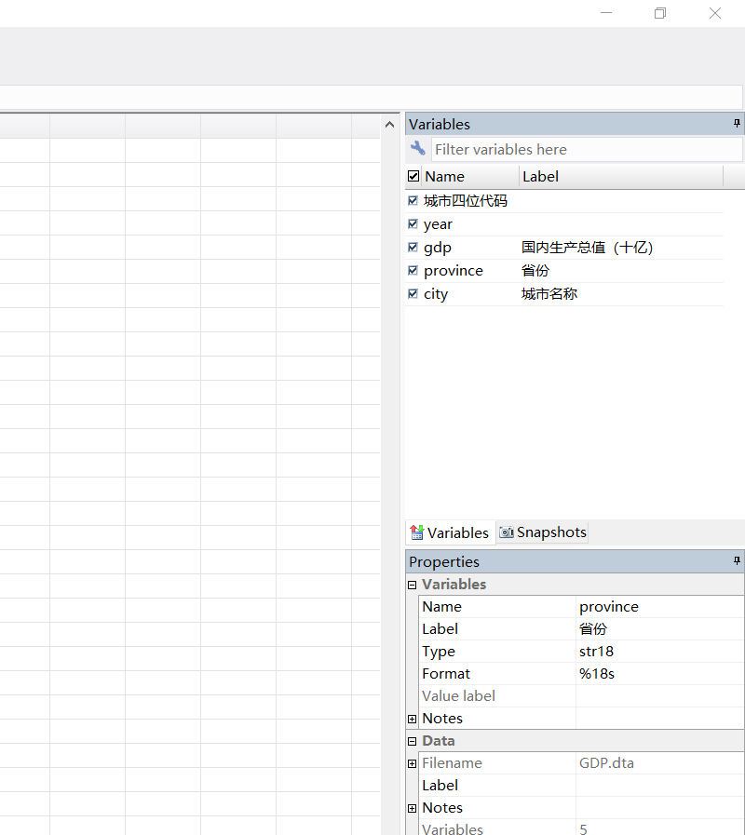Select the Variables tab
The image size is (745, 835).
tap(450, 532)
